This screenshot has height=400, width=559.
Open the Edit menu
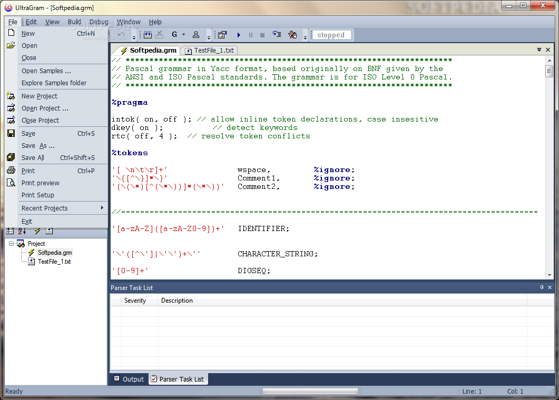point(31,22)
